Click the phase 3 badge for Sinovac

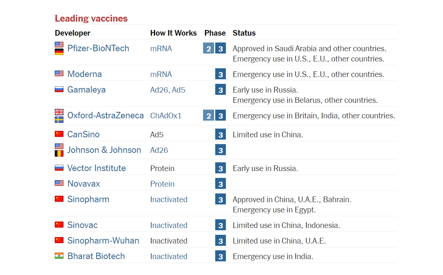click(x=221, y=225)
